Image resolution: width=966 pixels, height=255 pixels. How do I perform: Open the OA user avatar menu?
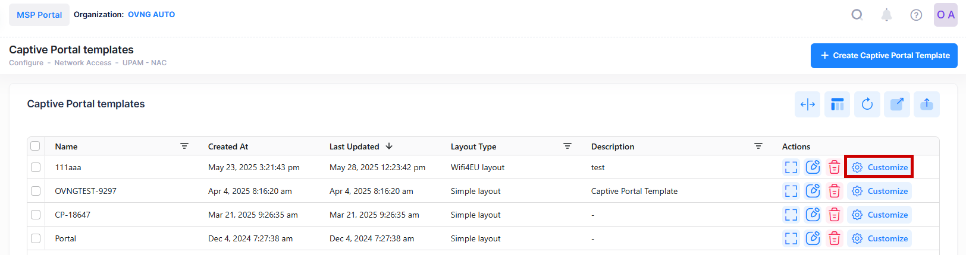tap(945, 15)
